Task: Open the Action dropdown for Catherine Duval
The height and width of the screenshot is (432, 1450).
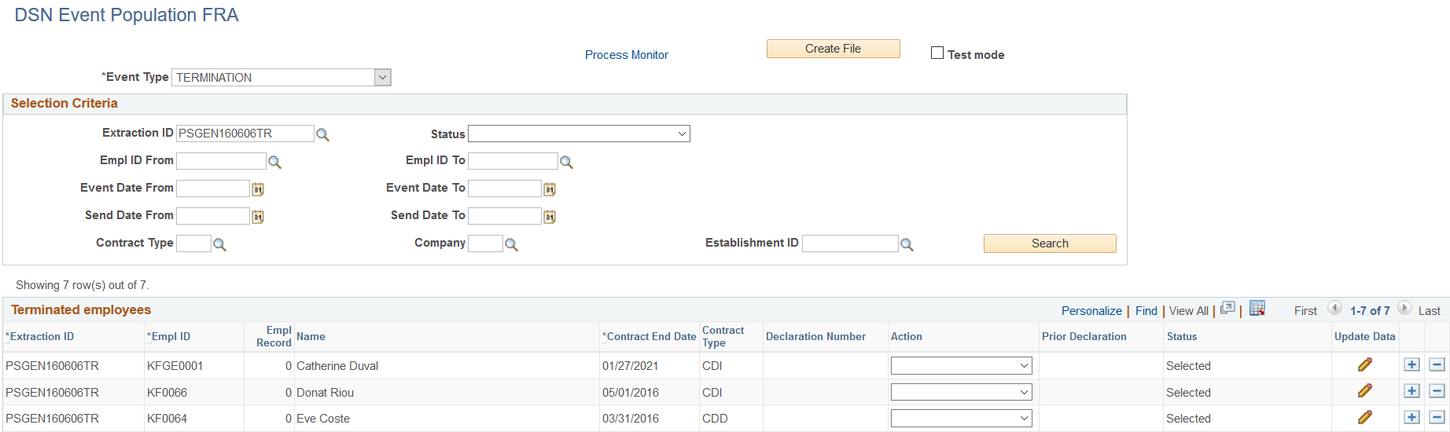Action: 961,365
